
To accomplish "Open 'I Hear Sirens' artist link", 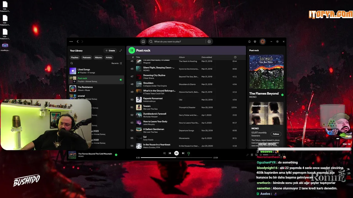I will (x=149, y=78).
